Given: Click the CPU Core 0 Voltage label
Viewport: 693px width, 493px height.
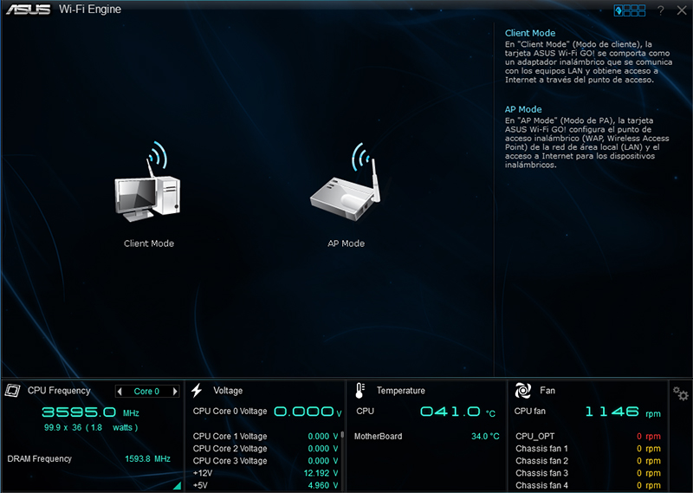Looking at the screenshot, I should [x=230, y=412].
